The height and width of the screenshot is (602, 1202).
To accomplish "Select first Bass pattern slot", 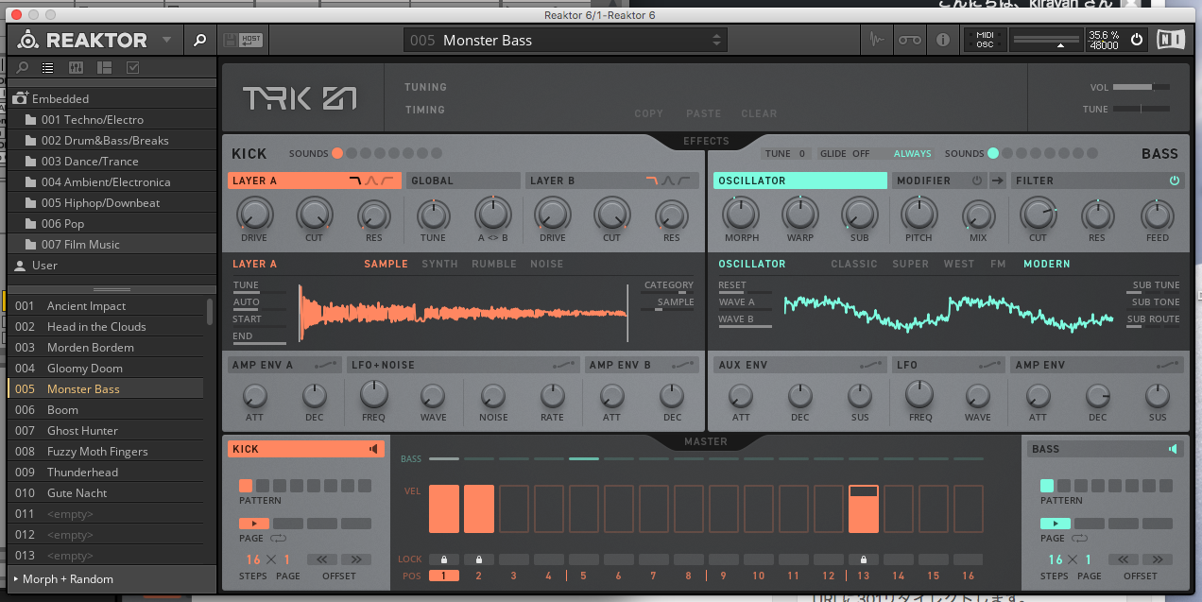I will coord(1047,486).
